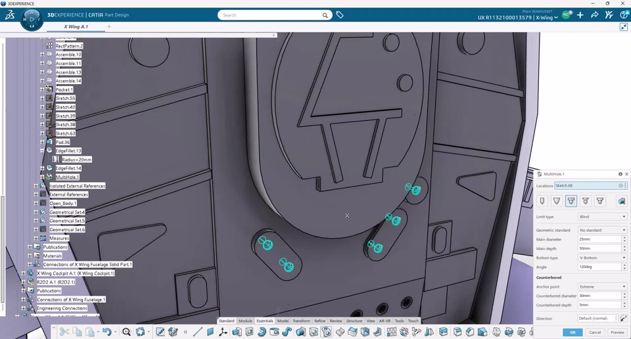The width and height of the screenshot is (631, 339).
Task: Click the Share arrow icon in the top bar
Action: tap(594, 15)
